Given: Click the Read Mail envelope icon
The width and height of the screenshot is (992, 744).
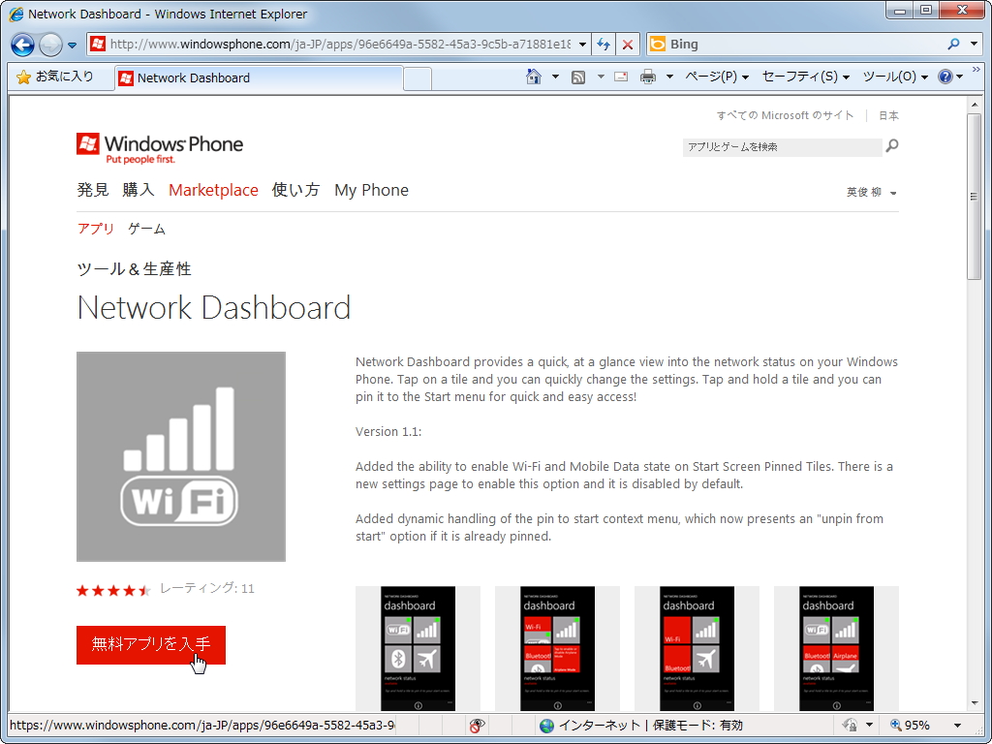Looking at the screenshot, I should [621, 77].
